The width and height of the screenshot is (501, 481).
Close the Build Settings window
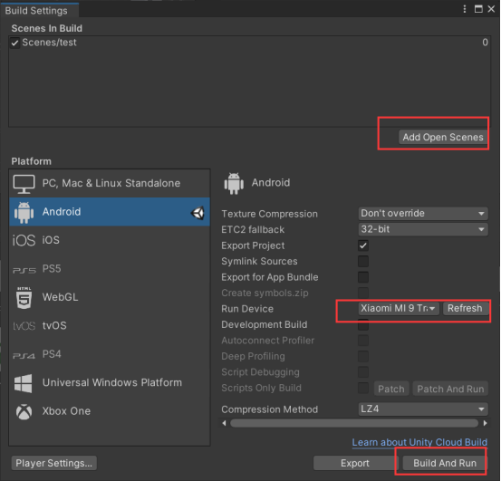coord(491,9)
